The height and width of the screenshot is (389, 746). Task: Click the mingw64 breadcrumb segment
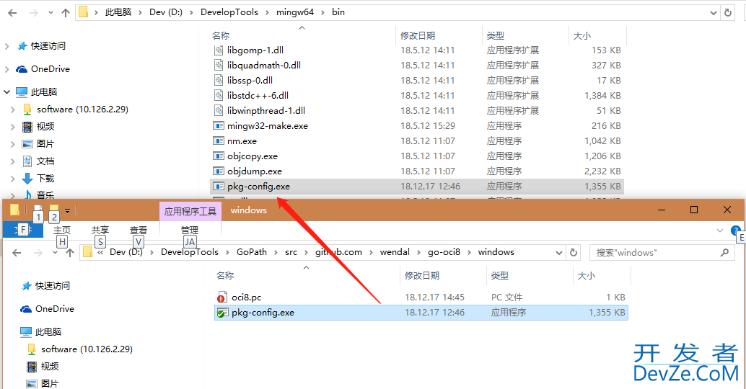(295, 12)
